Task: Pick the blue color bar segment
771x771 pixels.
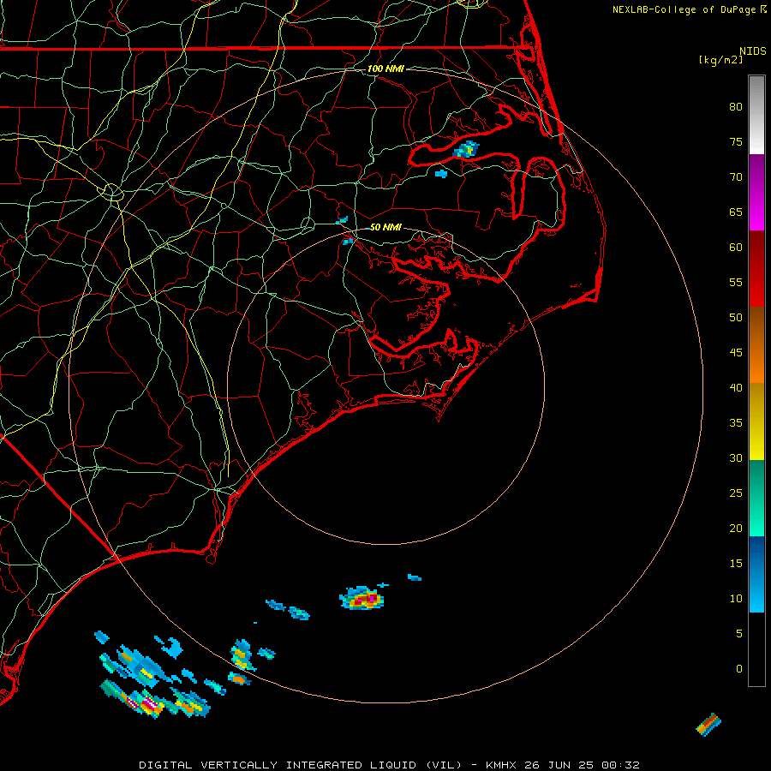Action: pos(756,574)
